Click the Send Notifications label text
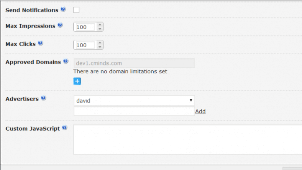Screen dimensions: 302x170 coord(32,10)
